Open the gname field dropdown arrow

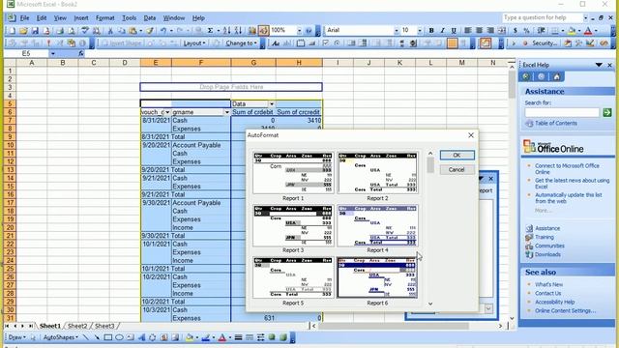click(227, 112)
